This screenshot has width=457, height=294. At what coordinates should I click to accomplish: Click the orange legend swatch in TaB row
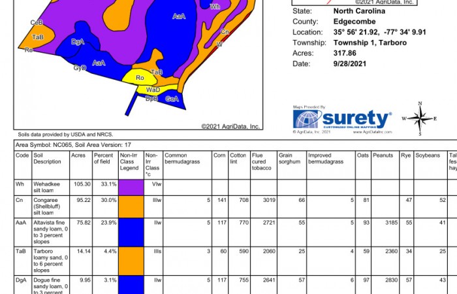(x=131, y=261)
